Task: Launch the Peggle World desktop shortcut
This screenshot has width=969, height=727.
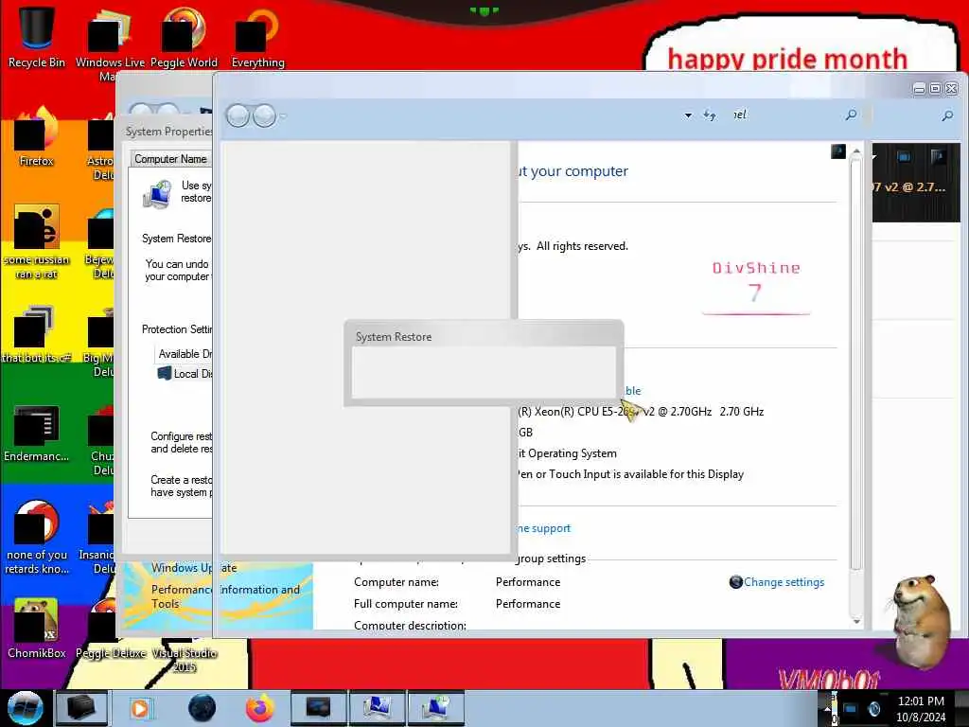Action: [x=184, y=37]
